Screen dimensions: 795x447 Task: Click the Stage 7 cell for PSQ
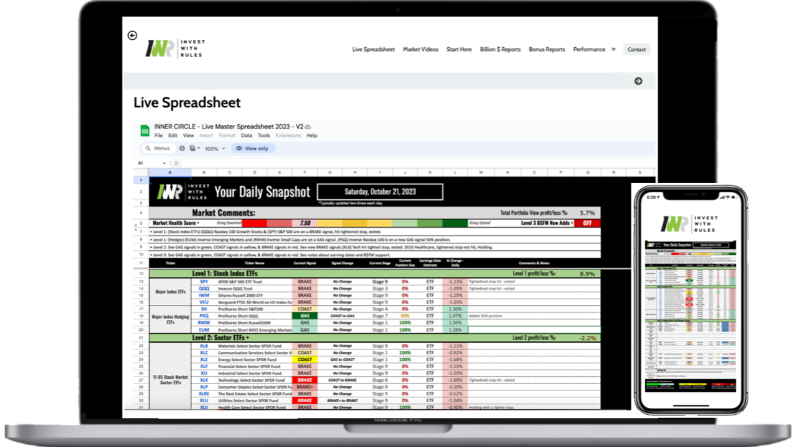click(379, 316)
